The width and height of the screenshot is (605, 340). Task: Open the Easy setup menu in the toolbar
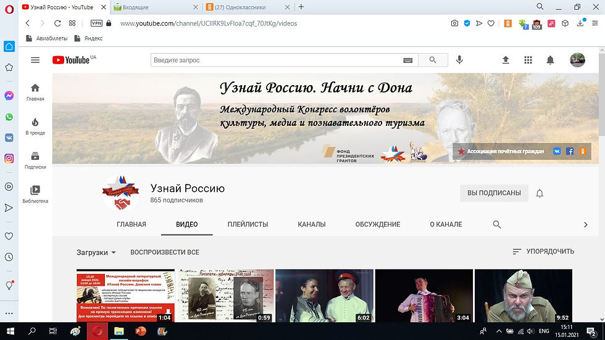pos(595,23)
